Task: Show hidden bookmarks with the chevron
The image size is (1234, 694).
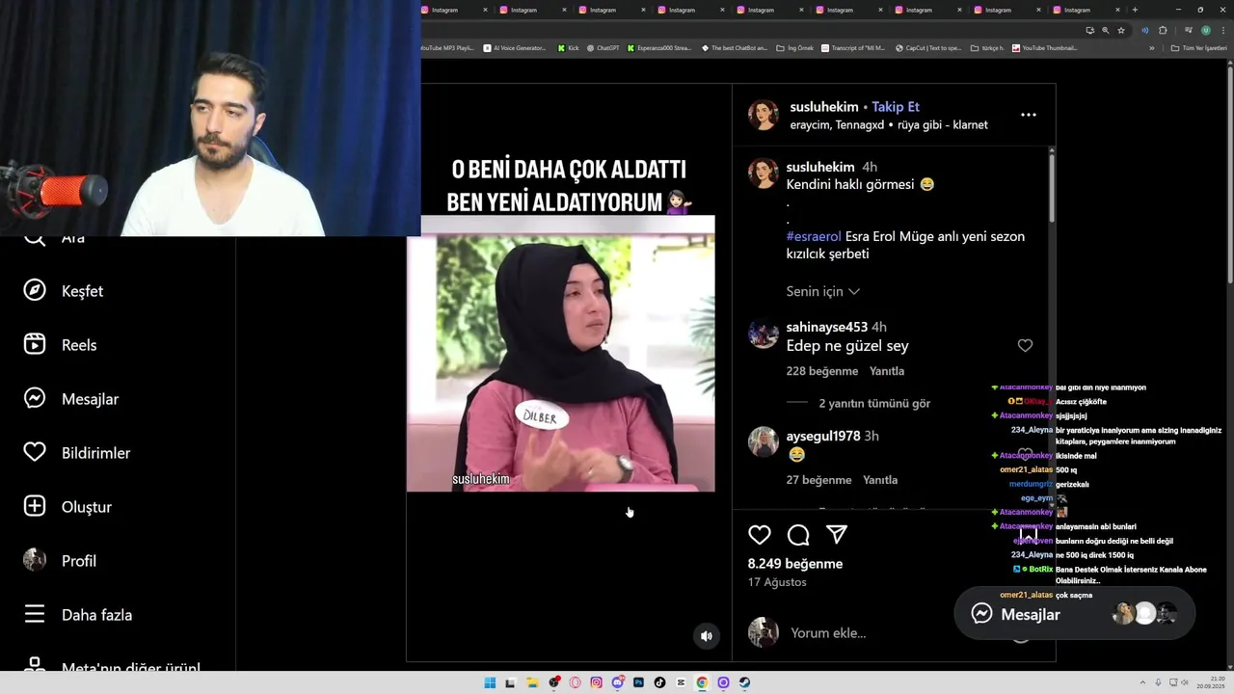Action: point(1151,47)
